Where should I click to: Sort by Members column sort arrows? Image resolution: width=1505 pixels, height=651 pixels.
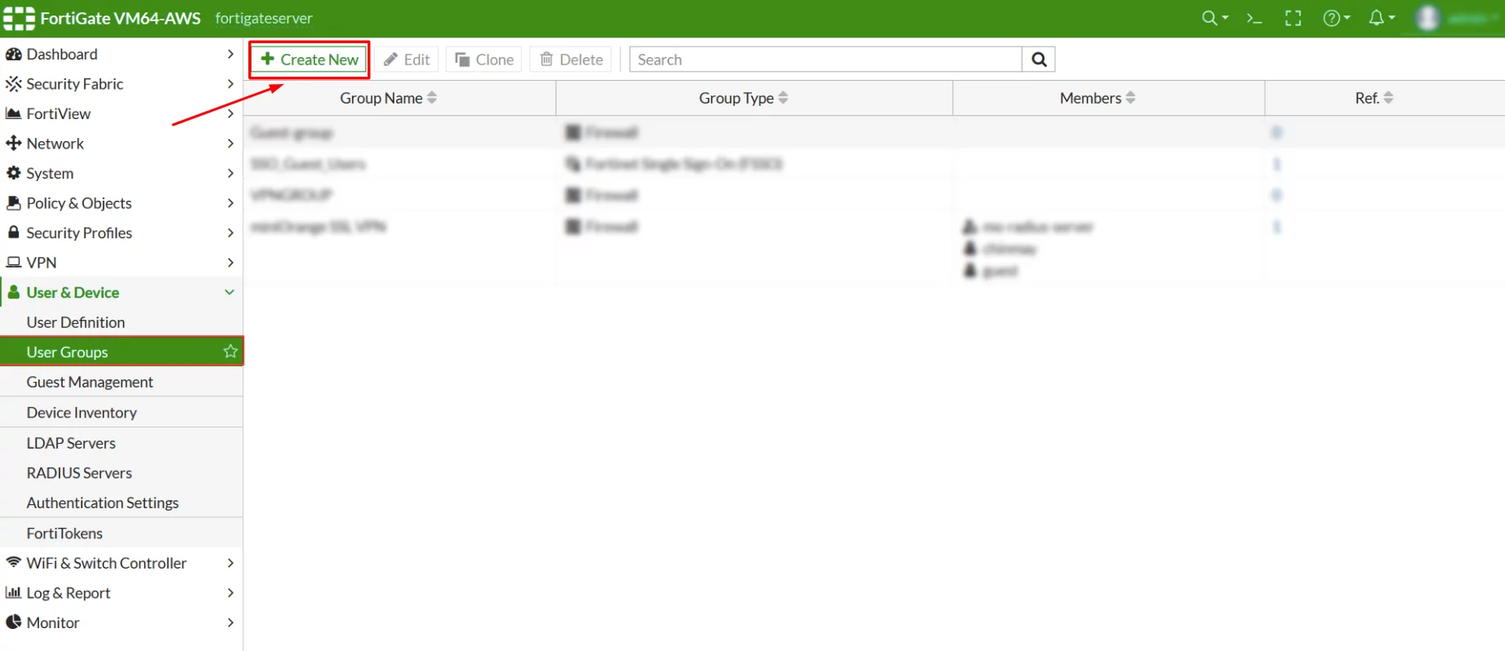1131,98
